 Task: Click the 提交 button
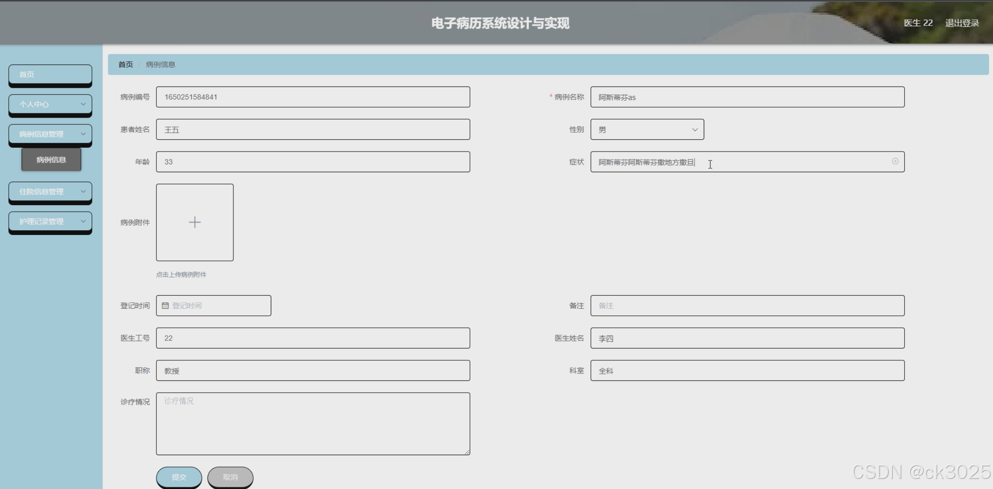click(x=179, y=477)
